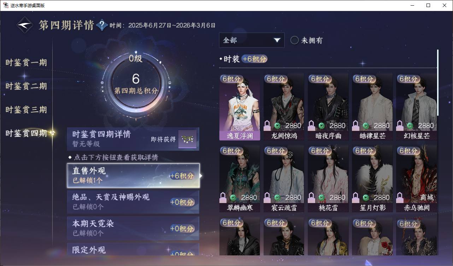Viewport: 453px width, 266px height.
Task: Select 时鉴赏二期 in the sidebar
Action: 26,86
